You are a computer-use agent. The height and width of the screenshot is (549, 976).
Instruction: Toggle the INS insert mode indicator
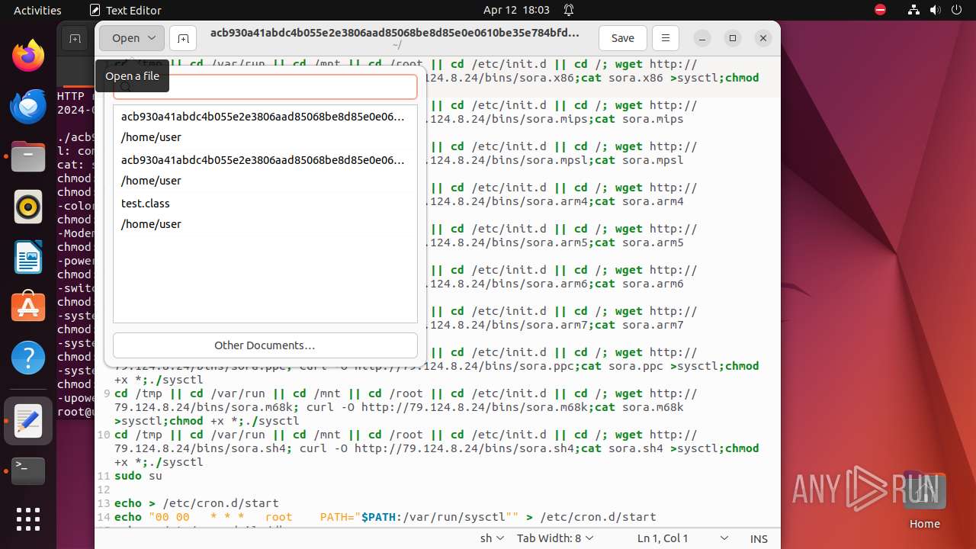(x=759, y=538)
